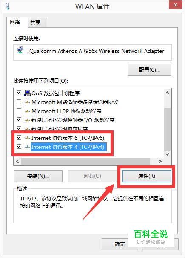Select Internet 协议版本 6 (TCP/IPv6) item
The height and width of the screenshot is (258, 185).
click(68, 138)
